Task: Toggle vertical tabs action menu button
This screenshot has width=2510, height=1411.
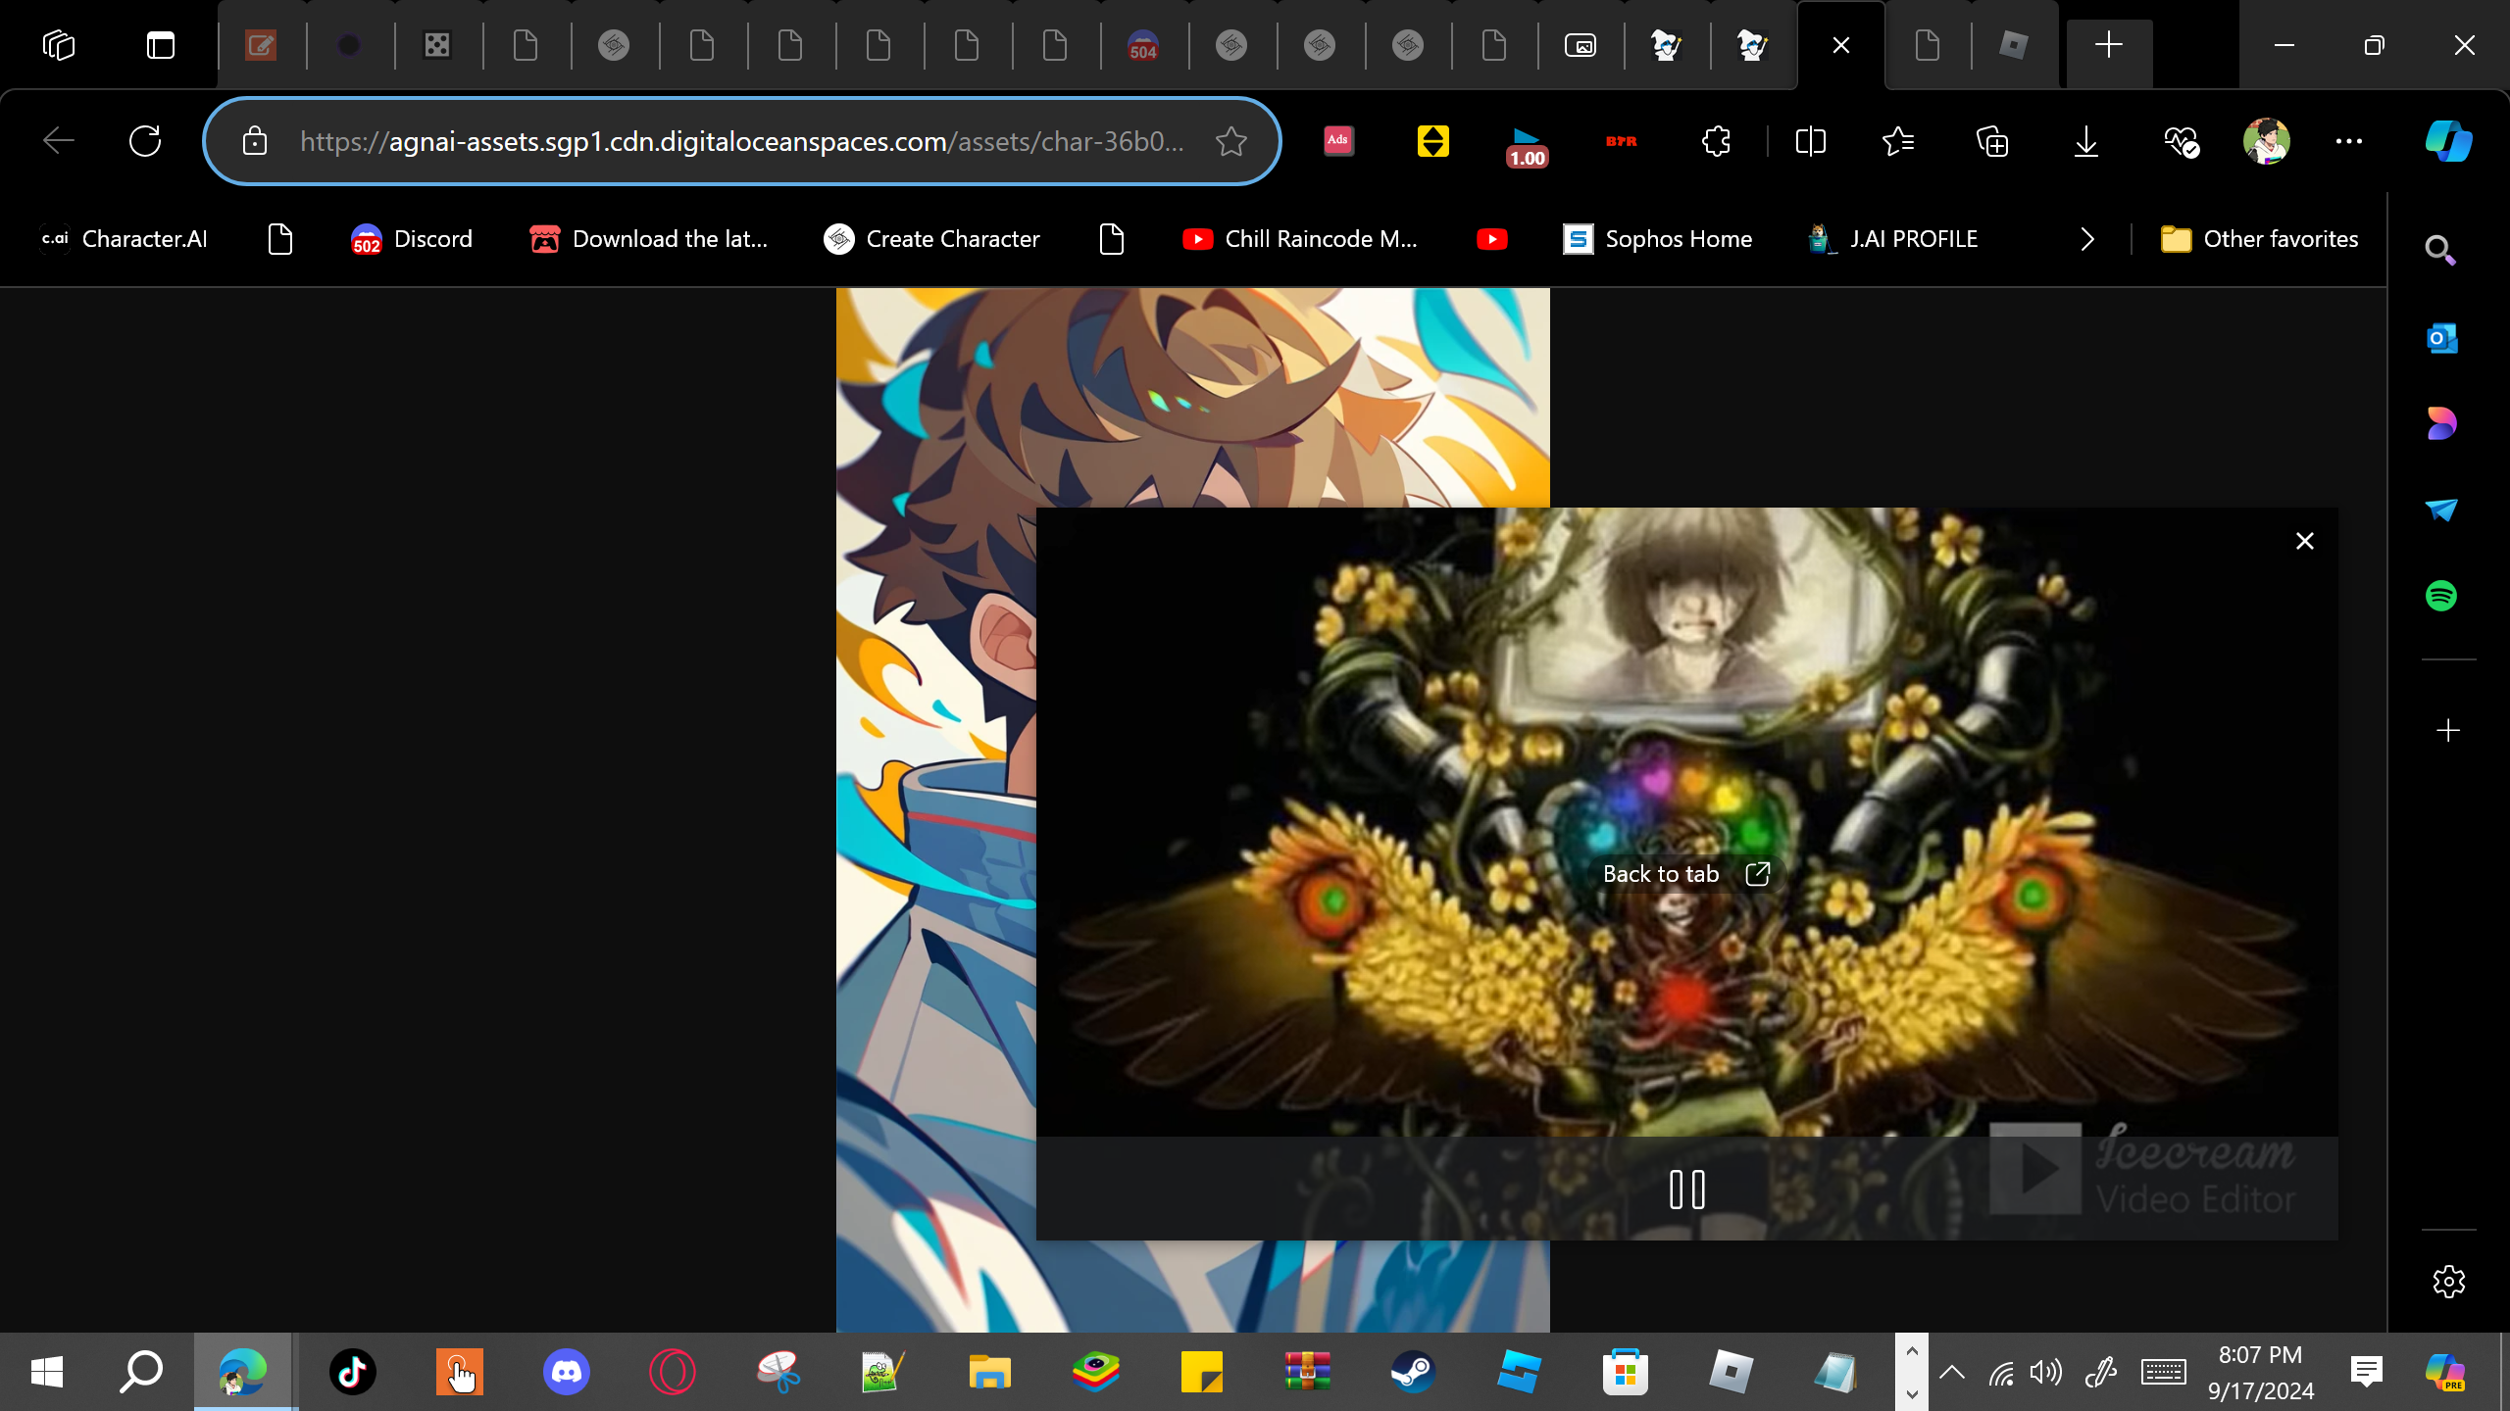Action: click(x=160, y=45)
